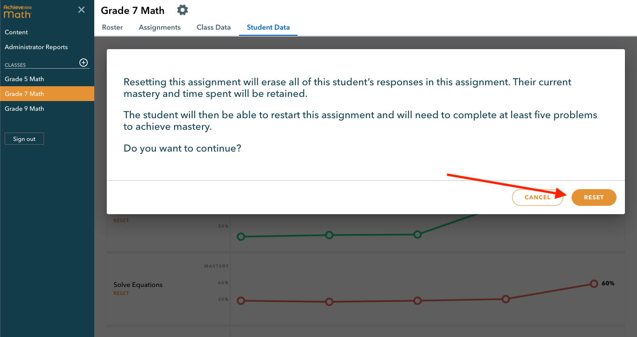The image size is (637, 337).
Task: Click Grade 7 Math page title
Action: 133,10
